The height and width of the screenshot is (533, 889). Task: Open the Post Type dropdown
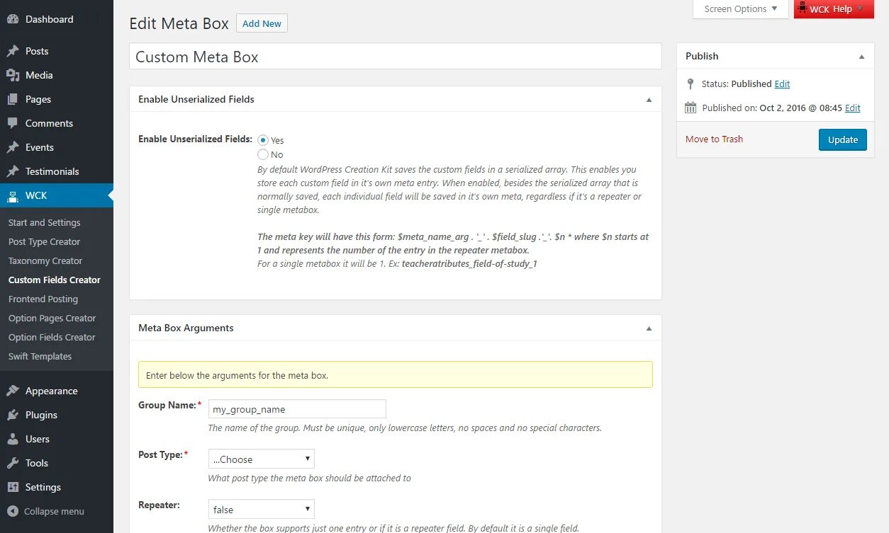[x=261, y=459]
